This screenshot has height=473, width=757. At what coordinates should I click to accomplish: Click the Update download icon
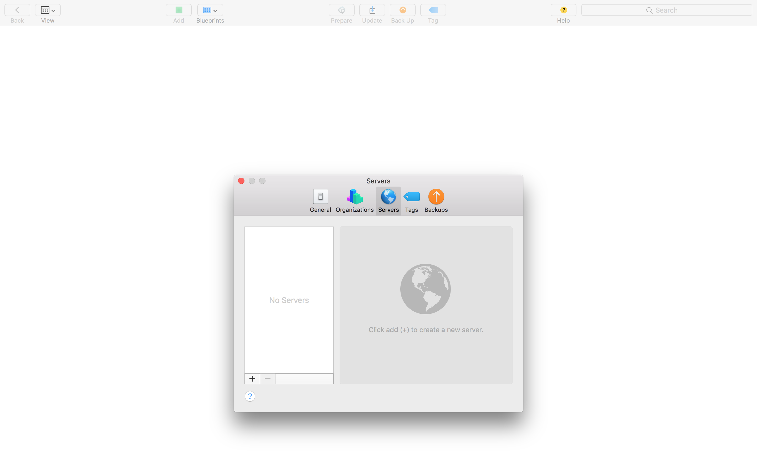coord(372,10)
